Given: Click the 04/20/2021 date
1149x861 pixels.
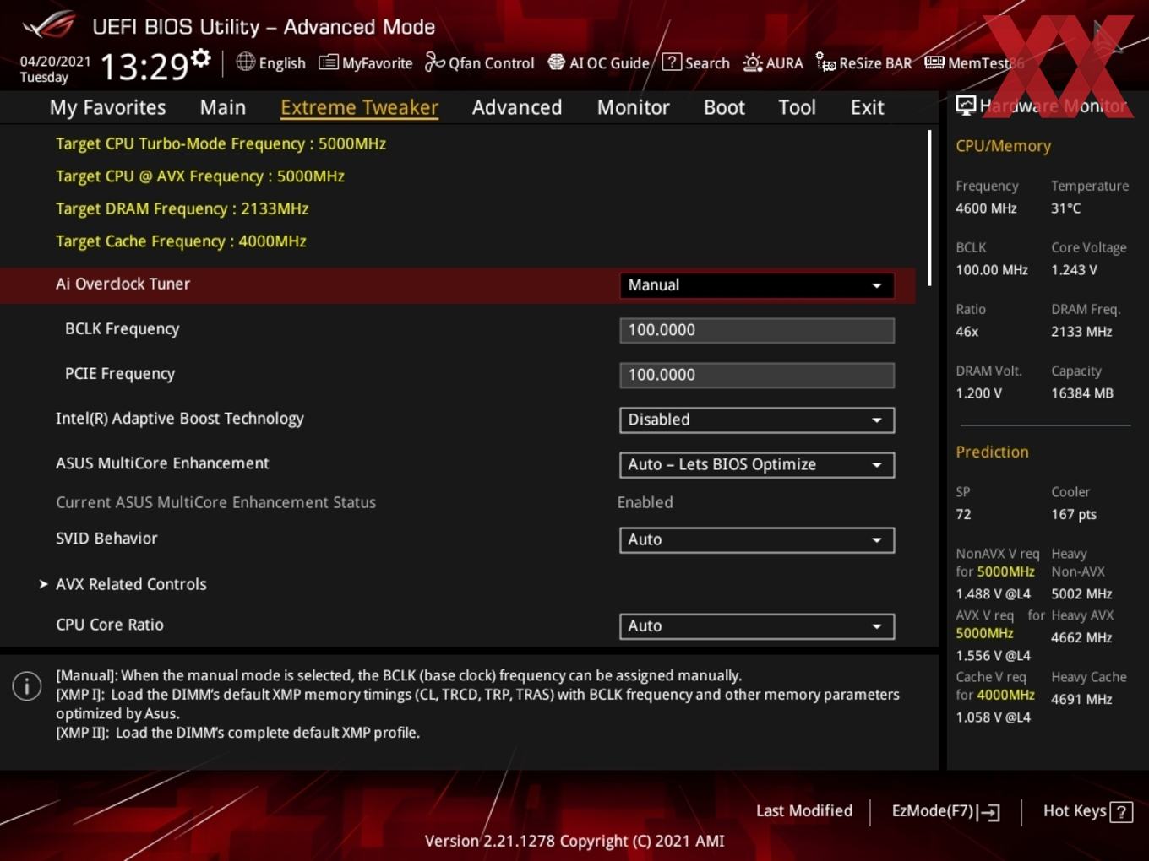Looking at the screenshot, I should coord(55,62).
